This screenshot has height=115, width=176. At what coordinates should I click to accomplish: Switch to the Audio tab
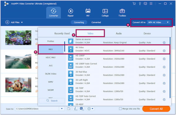[x=119, y=34]
